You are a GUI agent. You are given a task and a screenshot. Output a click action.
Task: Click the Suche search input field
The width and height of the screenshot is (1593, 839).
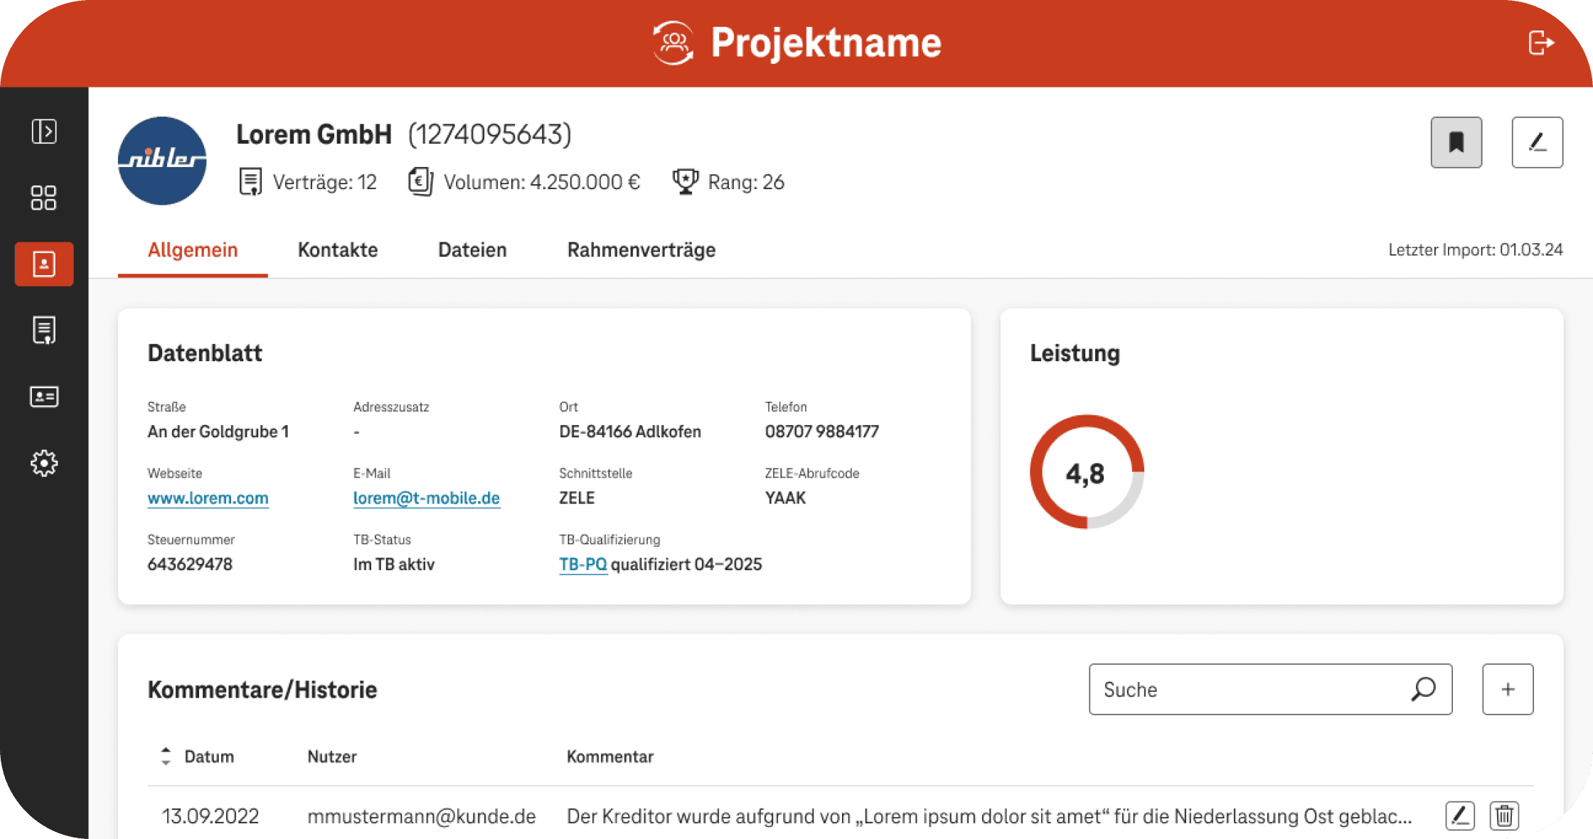[x=1252, y=690]
